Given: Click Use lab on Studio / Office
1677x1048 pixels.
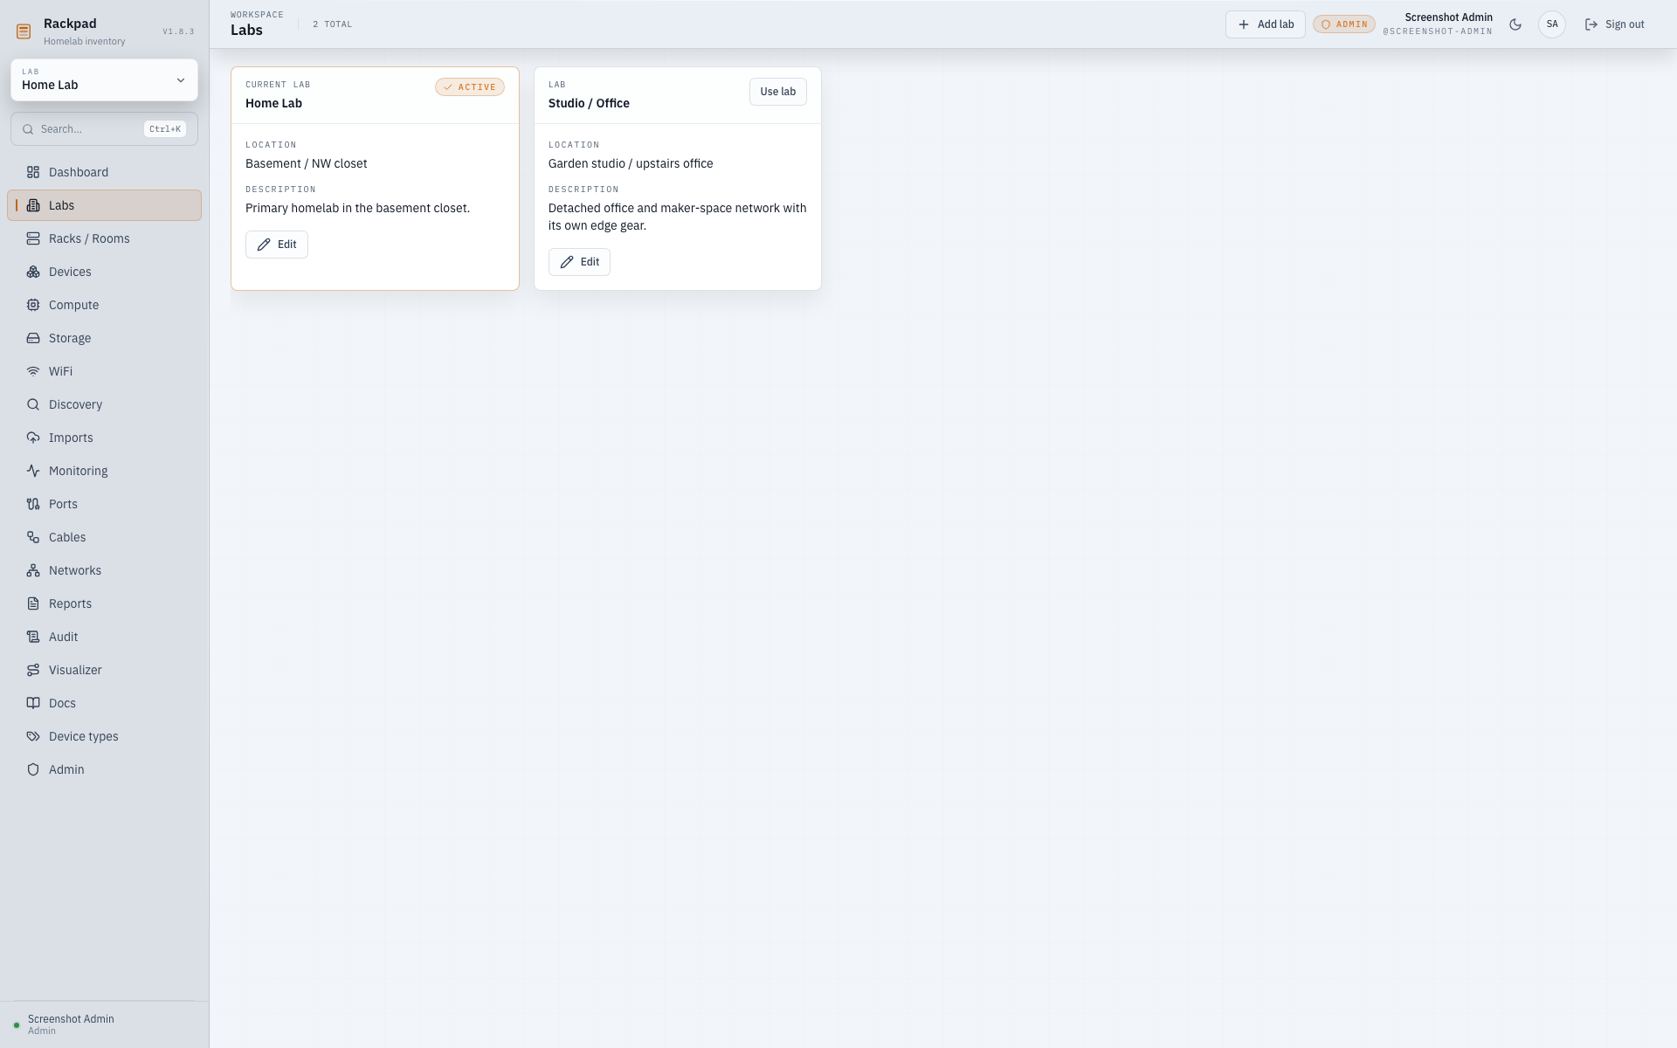Looking at the screenshot, I should 777,92.
